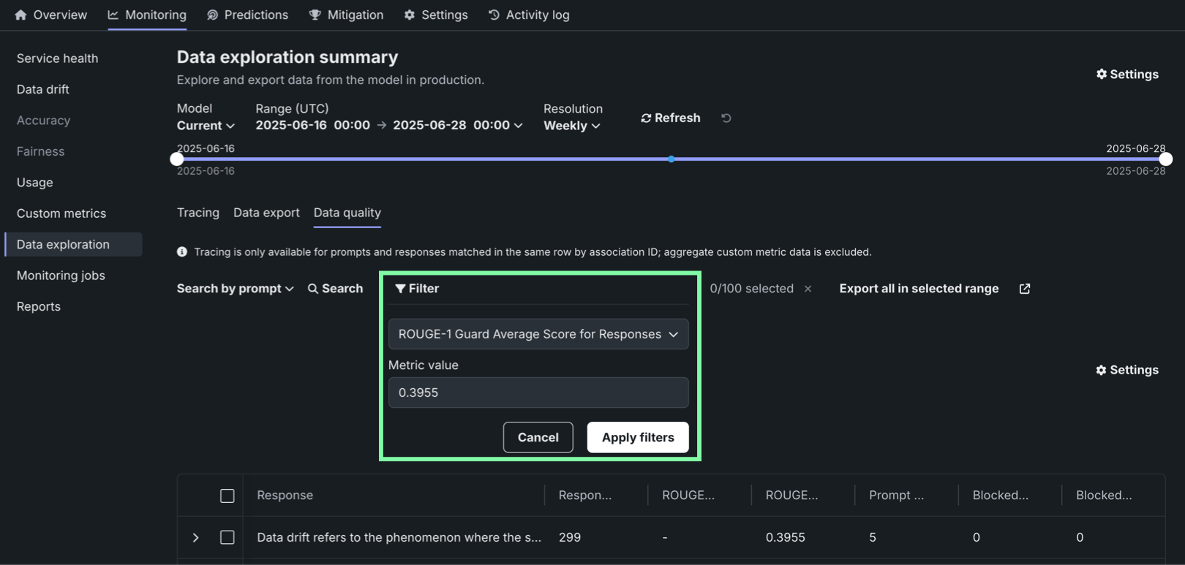Click the reset undo arrow icon
This screenshot has width=1185, height=565.
[726, 118]
